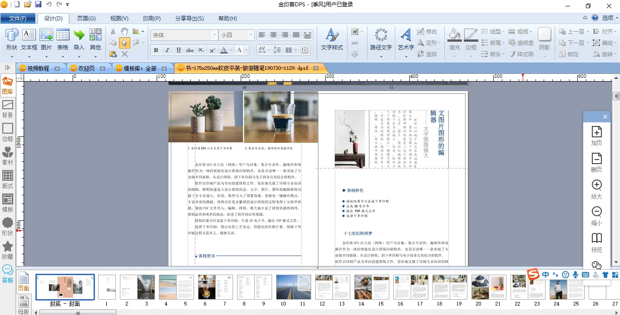The height and width of the screenshot is (315, 620).
Task: Open the 文件(F) menu
Action: tap(18, 19)
